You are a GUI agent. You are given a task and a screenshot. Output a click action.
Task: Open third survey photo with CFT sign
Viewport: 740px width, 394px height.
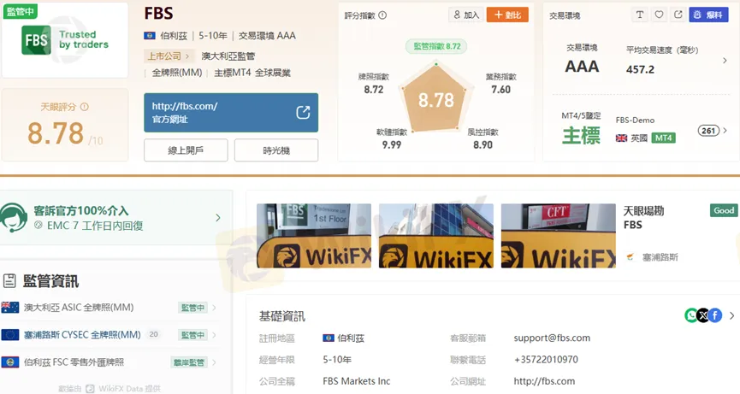[559, 236]
